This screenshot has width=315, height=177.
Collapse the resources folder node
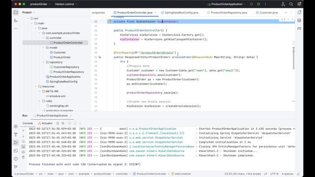pyautogui.click(x=36, y=87)
